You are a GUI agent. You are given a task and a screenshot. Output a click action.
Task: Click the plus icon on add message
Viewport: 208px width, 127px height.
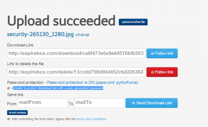pos(10,113)
